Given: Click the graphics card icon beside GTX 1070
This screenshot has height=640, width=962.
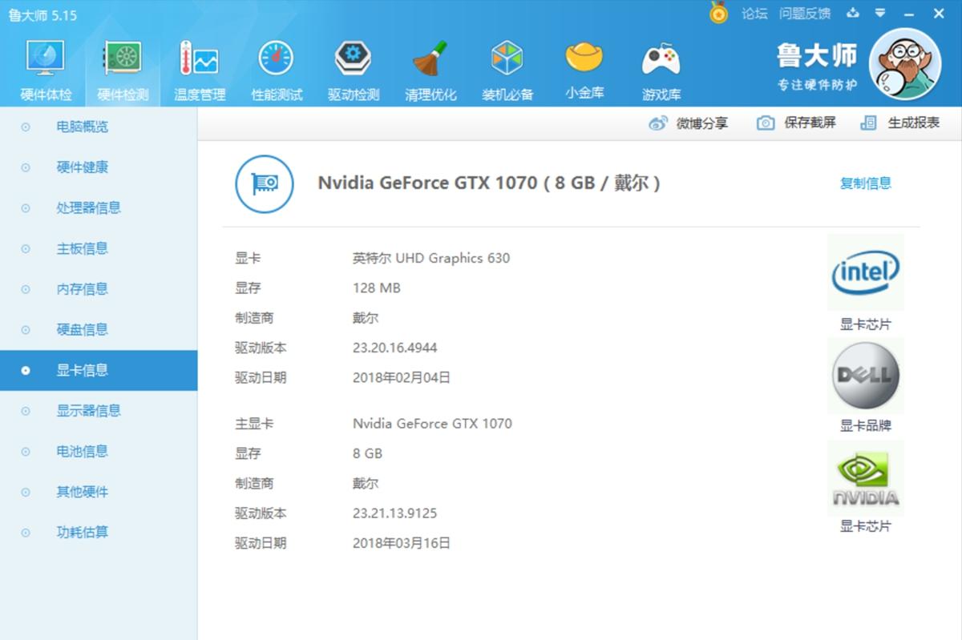Looking at the screenshot, I should [x=265, y=183].
